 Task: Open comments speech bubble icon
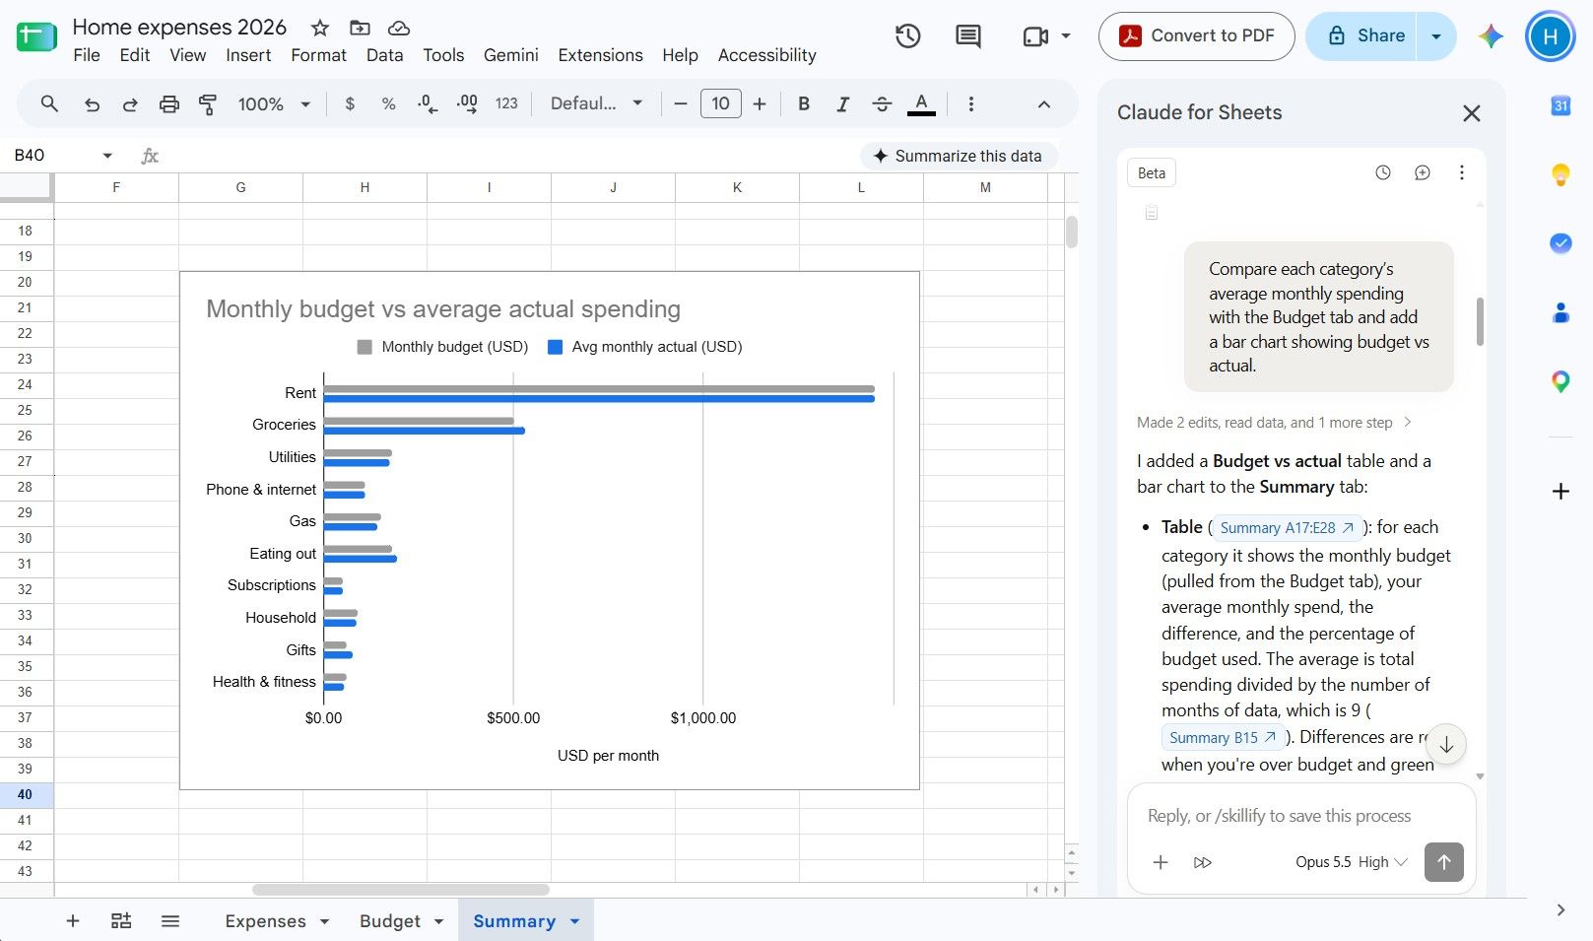968,36
